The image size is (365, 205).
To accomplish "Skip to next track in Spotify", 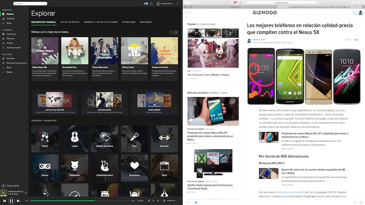I will tap(18, 201).
